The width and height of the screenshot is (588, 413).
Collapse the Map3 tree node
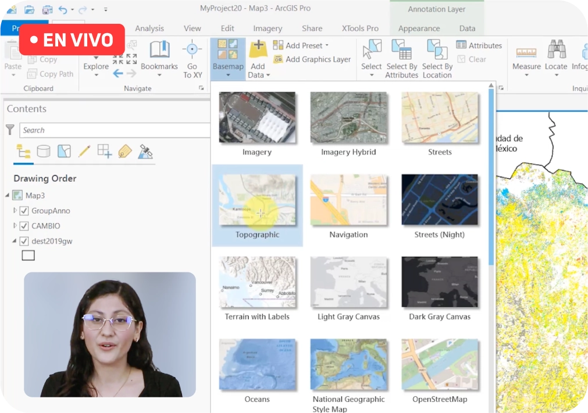8,195
